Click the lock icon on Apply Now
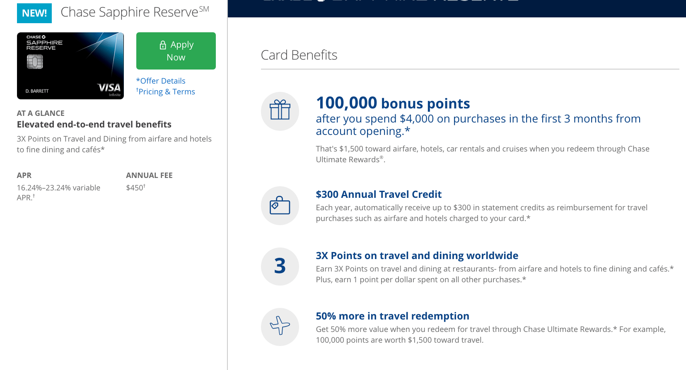The image size is (686, 370). (163, 45)
